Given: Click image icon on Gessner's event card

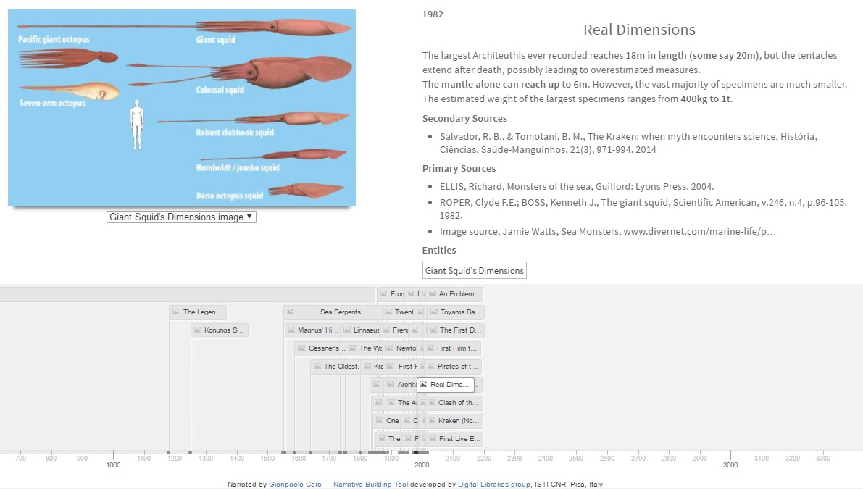Looking at the screenshot, I should click(301, 348).
